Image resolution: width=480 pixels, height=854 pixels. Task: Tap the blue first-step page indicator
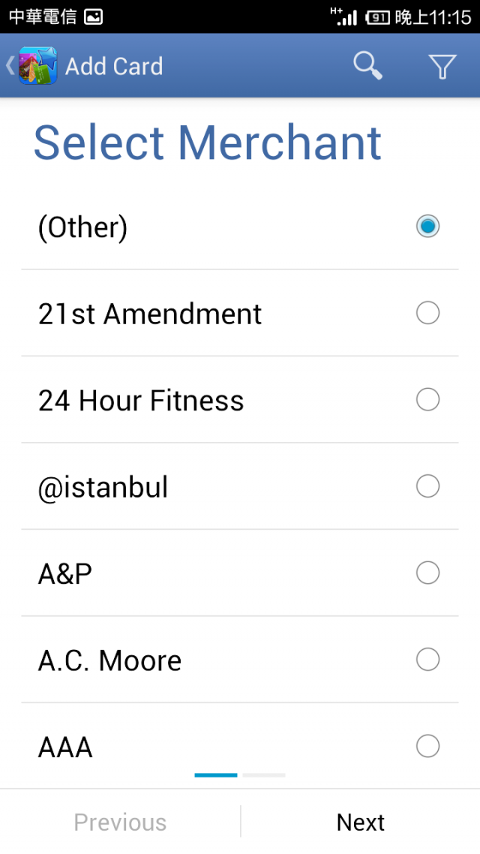[x=216, y=775]
